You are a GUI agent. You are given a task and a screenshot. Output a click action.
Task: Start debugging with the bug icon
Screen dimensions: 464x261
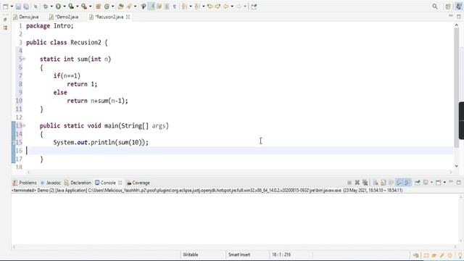45,7
